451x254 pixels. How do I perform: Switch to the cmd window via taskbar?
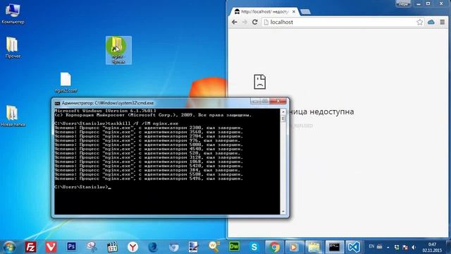click(x=334, y=247)
